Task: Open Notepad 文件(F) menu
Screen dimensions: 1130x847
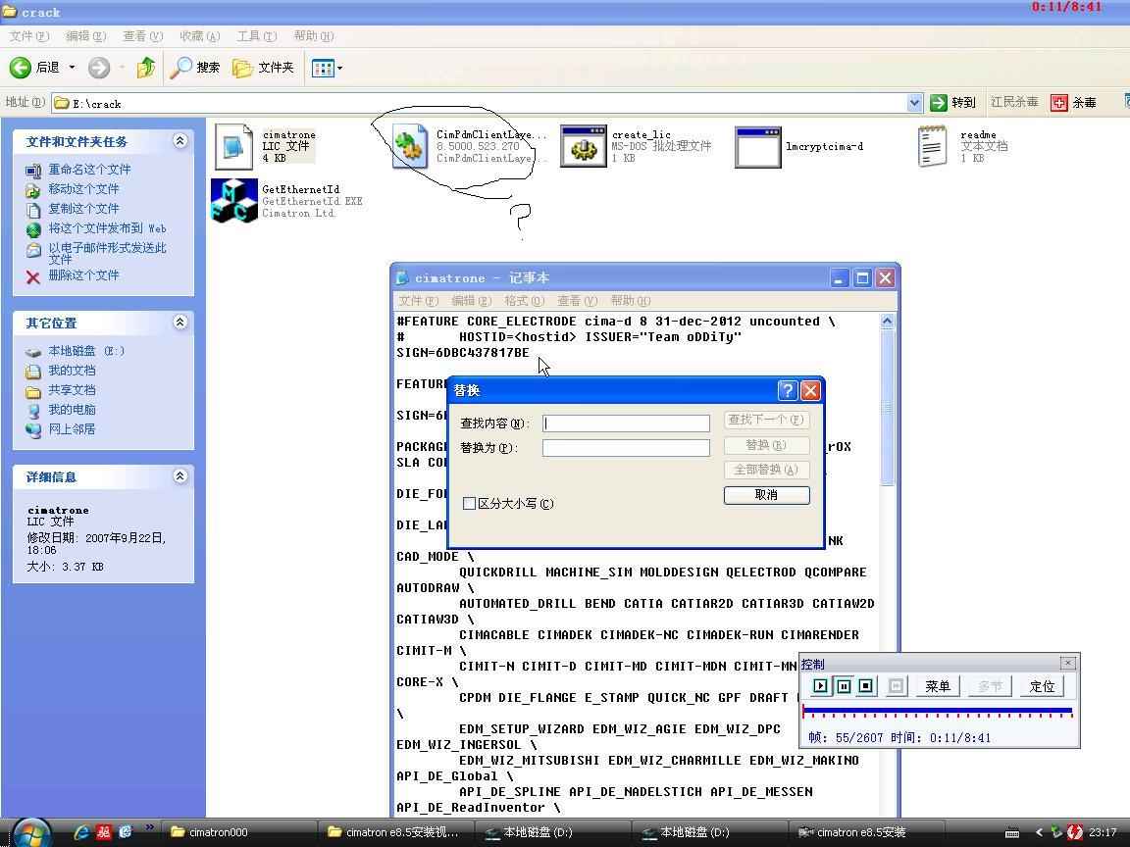Action: coord(418,300)
